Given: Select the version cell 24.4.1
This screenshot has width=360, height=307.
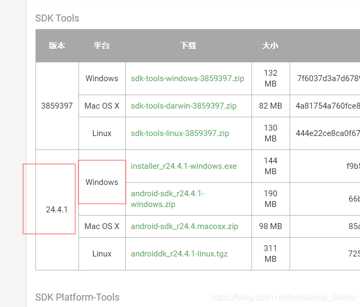Looking at the screenshot, I should 57,210.
